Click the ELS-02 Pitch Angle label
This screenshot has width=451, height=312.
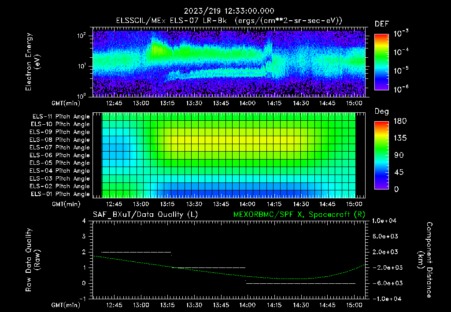(59, 186)
